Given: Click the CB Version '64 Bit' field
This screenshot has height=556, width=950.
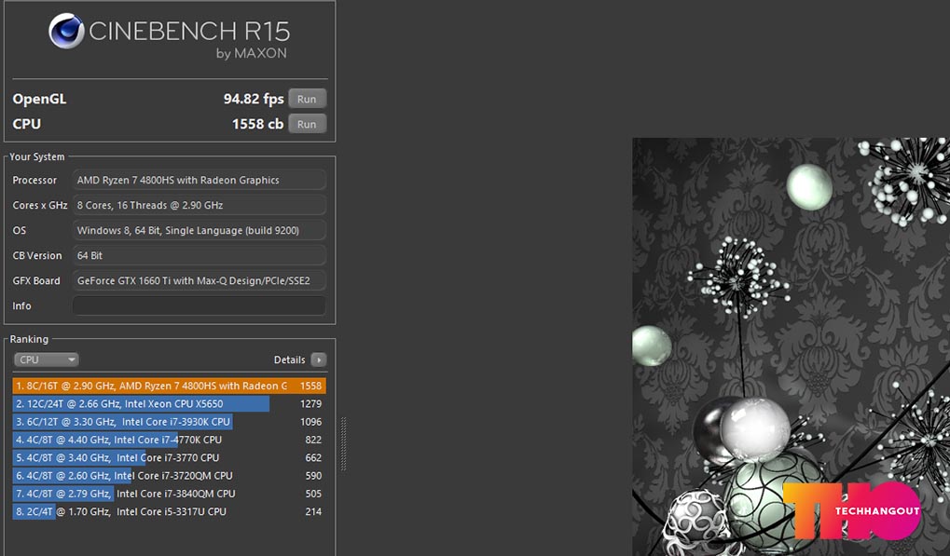Looking at the screenshot, I should [x=199, y=255].
